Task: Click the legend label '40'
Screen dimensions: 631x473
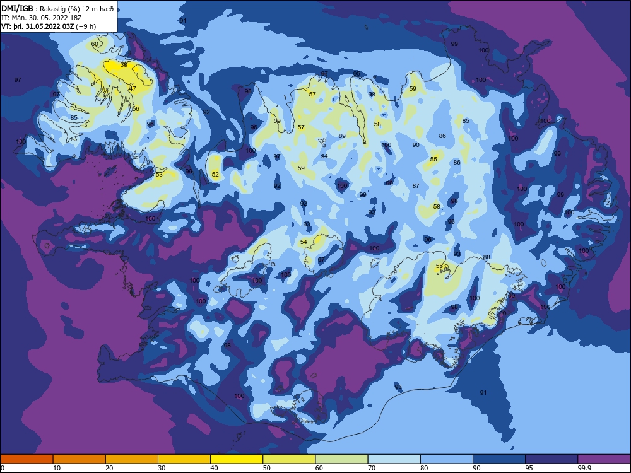Action: pos(214,468)
